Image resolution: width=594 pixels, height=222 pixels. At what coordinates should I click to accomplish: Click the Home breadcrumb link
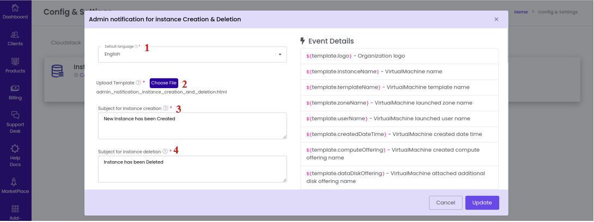click(521, 12)
